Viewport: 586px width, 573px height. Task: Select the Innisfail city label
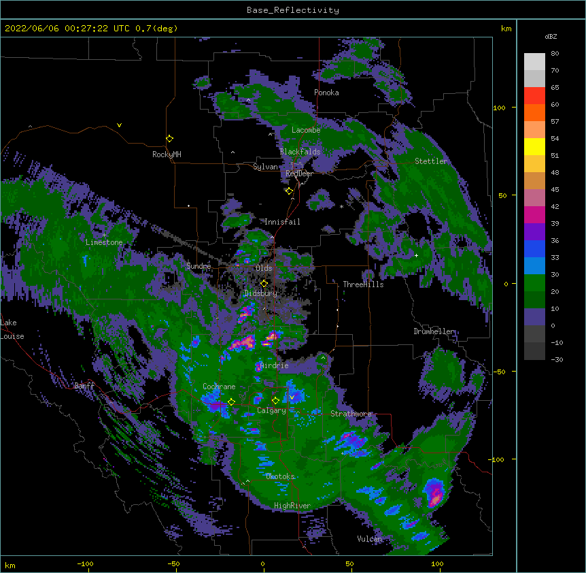pos(282,222)
